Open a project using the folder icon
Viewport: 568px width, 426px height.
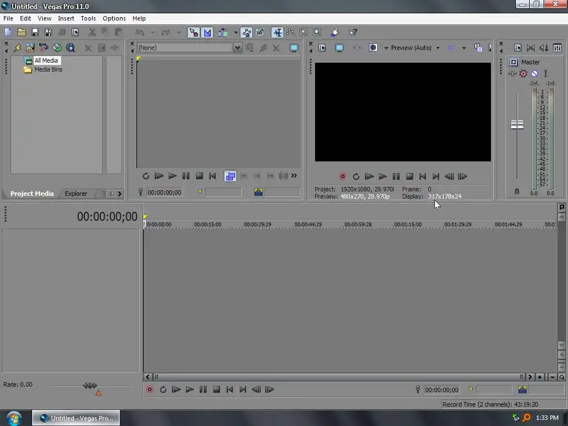tap(22, 32)
